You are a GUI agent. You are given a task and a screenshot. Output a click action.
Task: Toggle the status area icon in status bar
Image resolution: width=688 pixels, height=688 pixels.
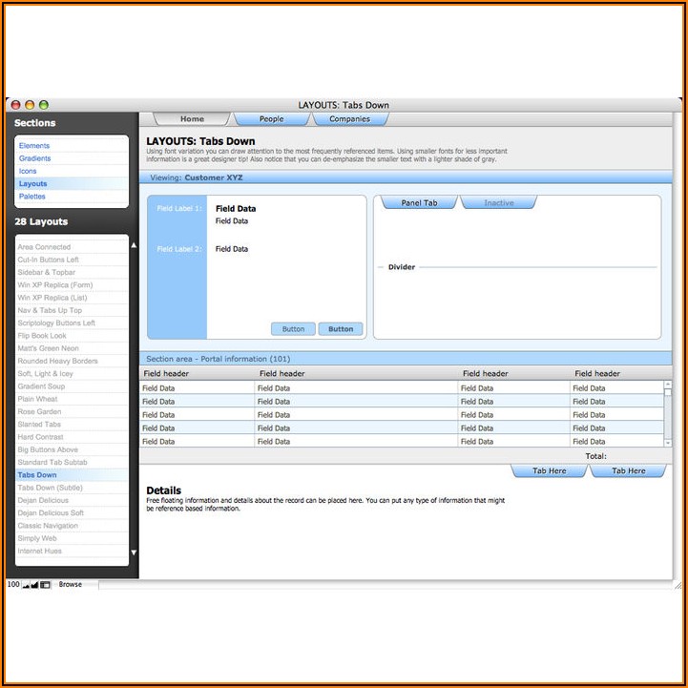coord(45,585)
